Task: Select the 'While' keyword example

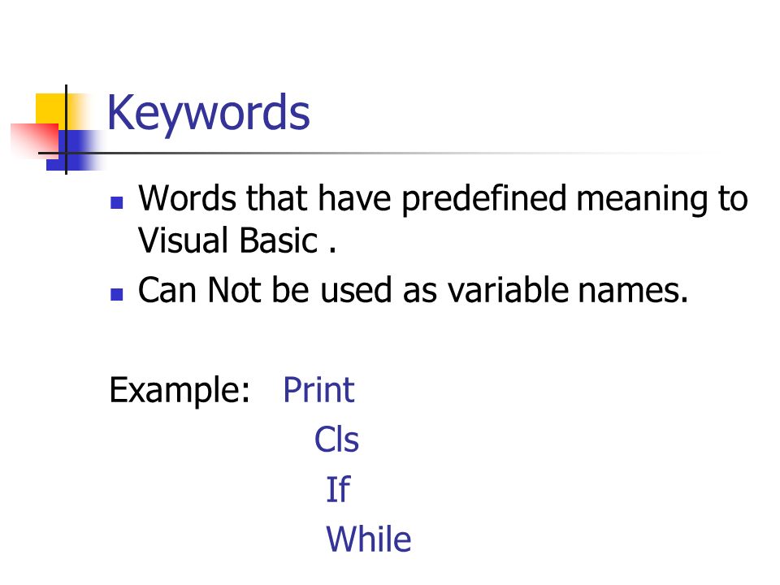Action: pyautogui.click(x=369, y=539)
